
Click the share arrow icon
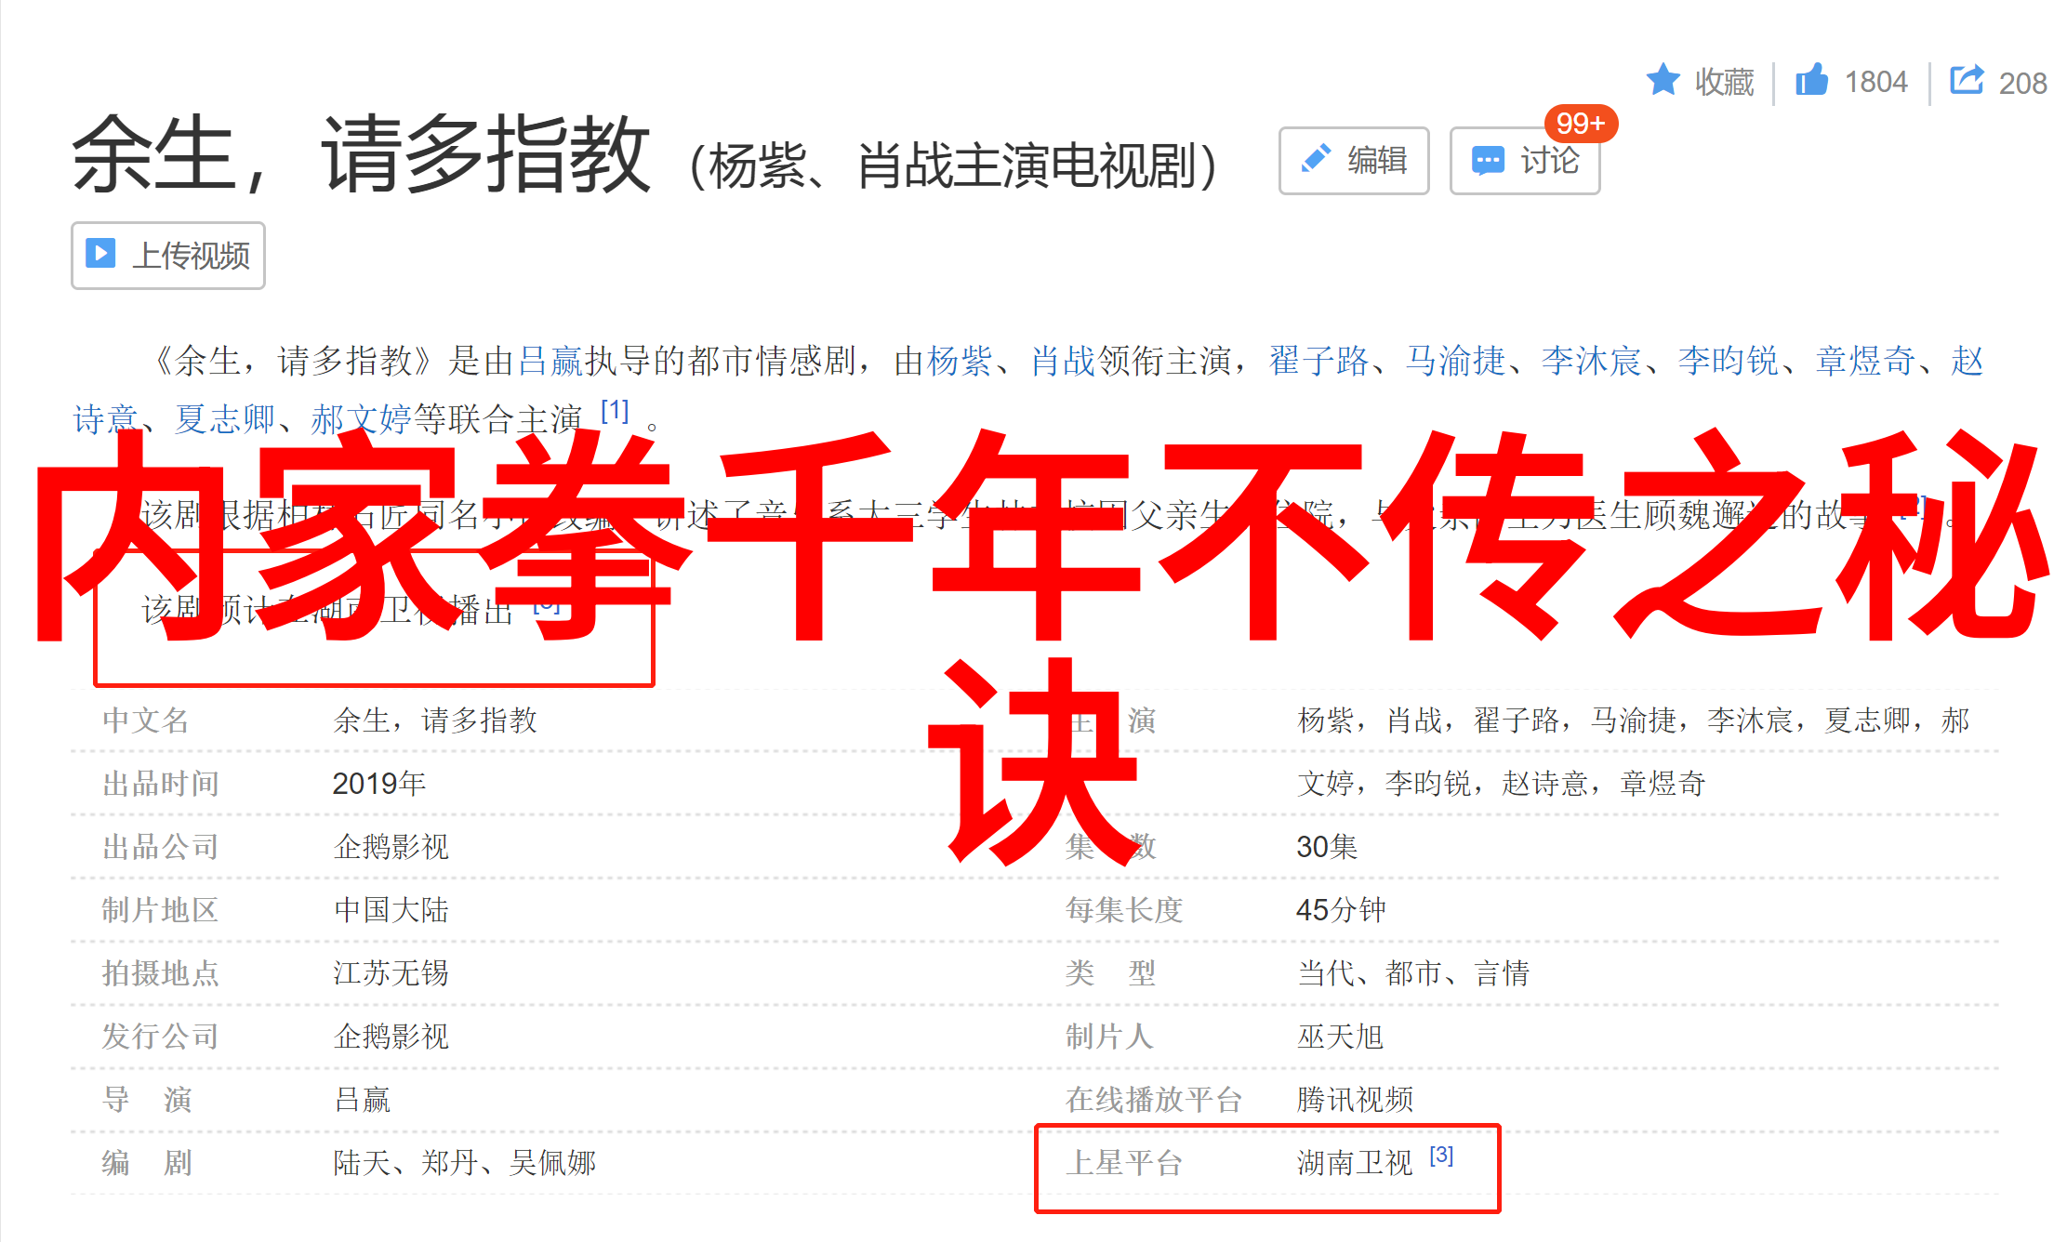click(1967, 79)
